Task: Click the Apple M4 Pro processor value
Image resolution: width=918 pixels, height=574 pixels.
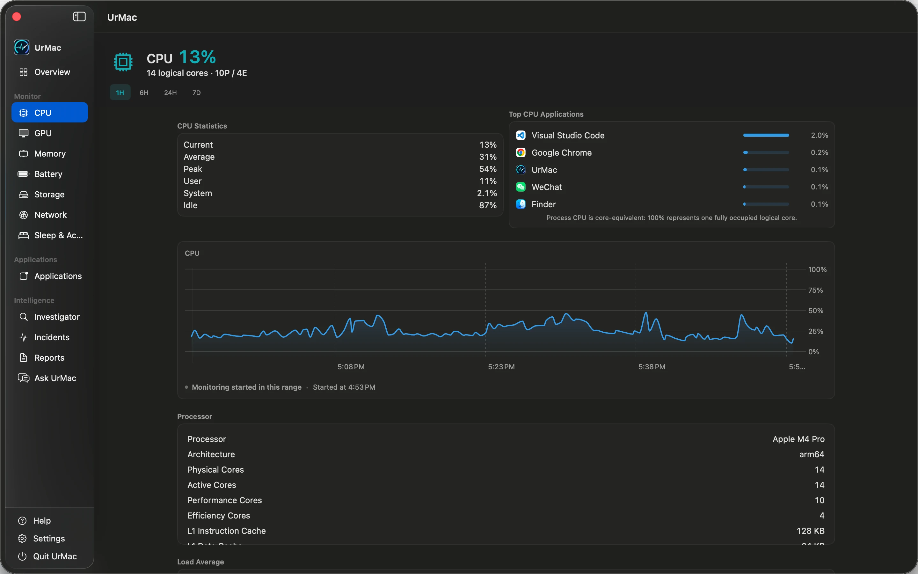Action: [x=798, y=439]
